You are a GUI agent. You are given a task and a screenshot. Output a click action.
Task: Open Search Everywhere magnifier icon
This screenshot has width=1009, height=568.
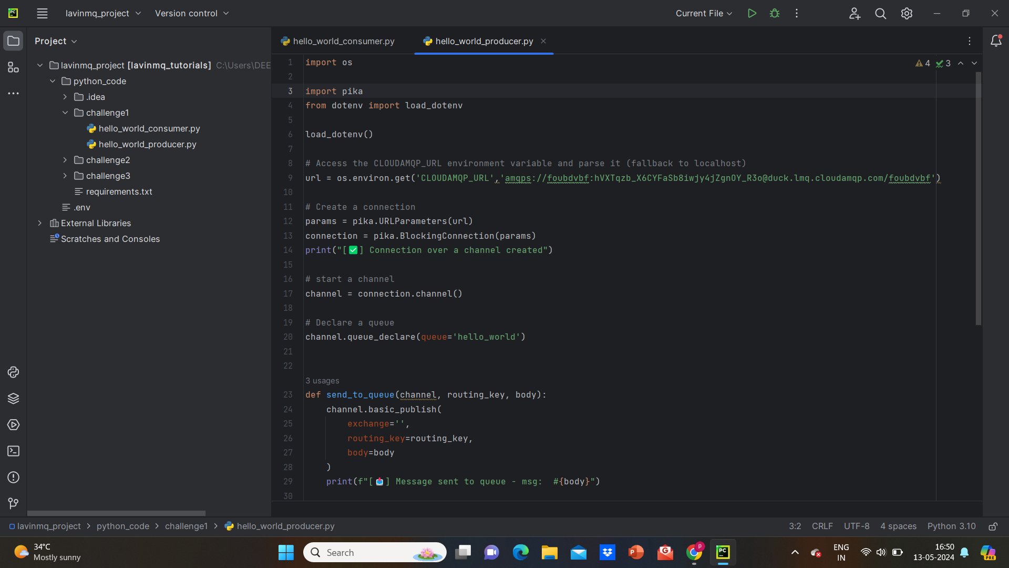pyautogui.click(x=881, y=13)
